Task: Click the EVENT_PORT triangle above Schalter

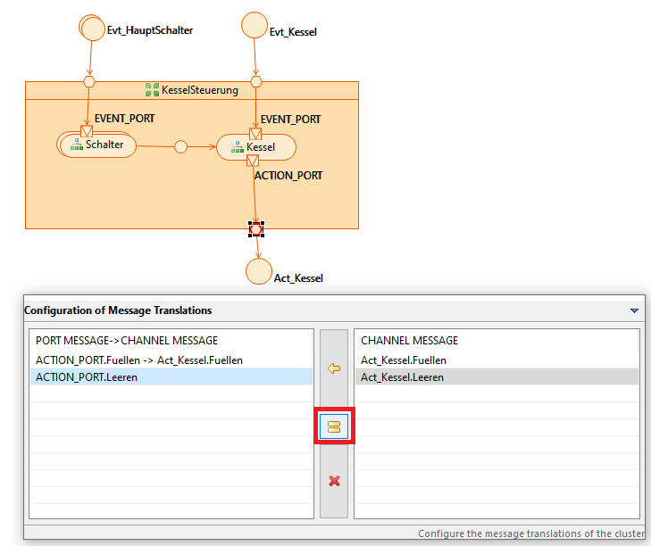Action: [x=88, y=132]
